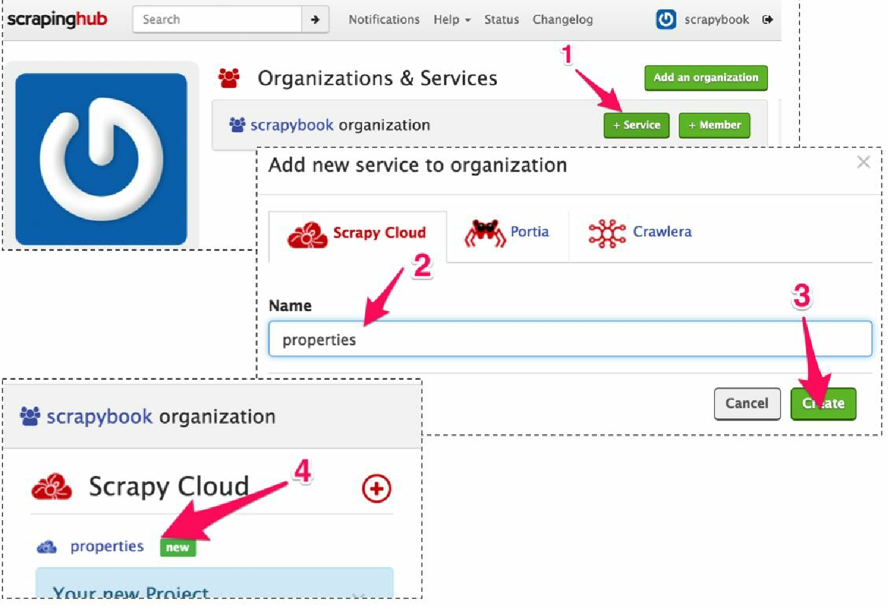Click the sign out icon

coord(767,20)
